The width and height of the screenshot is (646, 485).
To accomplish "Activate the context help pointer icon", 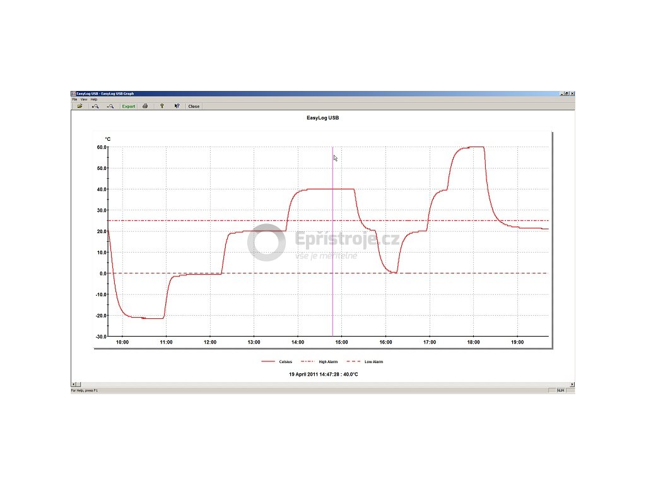I will point(177,106).
